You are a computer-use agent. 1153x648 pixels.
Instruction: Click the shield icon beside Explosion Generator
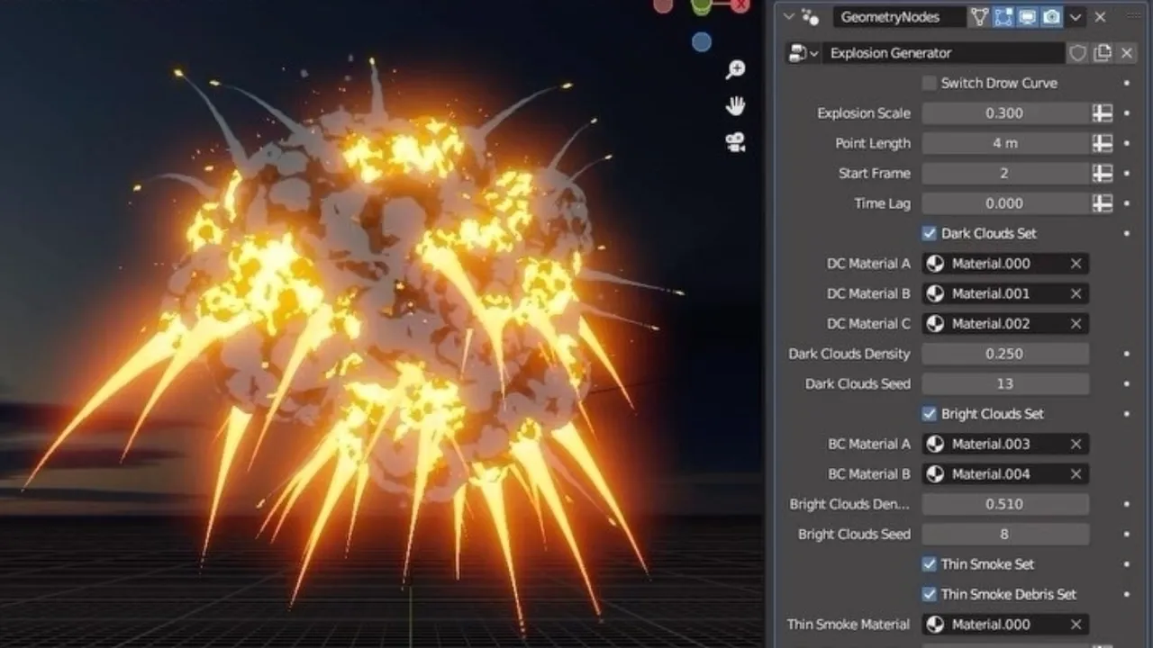tap(1077, 53)
